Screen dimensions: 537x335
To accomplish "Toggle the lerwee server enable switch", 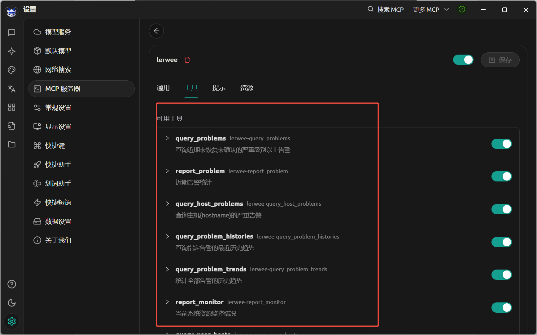I will (x=463, y=60).
